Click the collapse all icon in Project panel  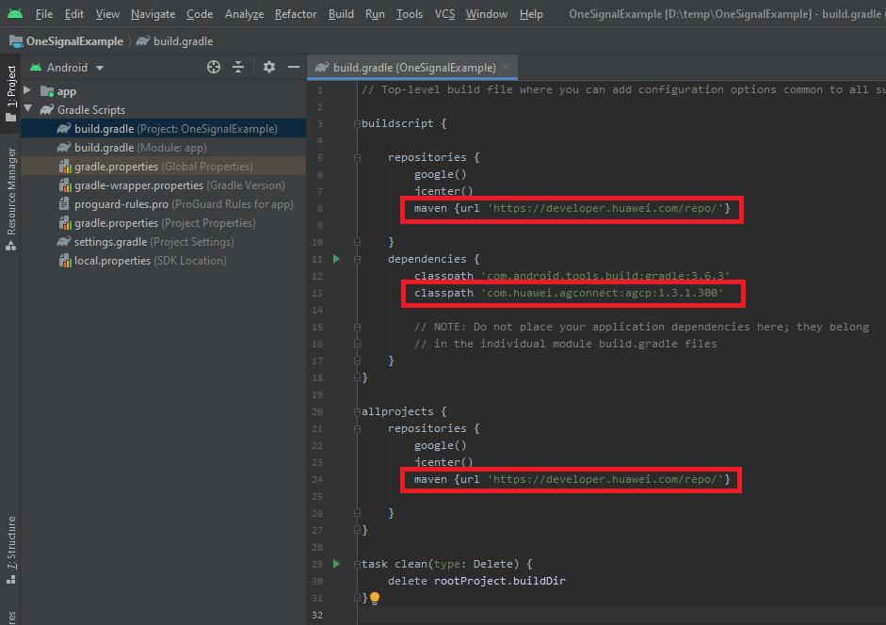238,68
